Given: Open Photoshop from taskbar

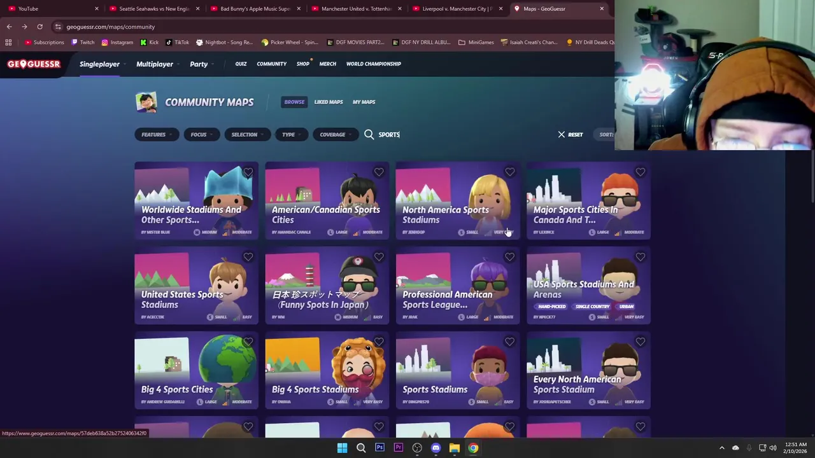Looking at the screenshot, I should tap(379, 448).
